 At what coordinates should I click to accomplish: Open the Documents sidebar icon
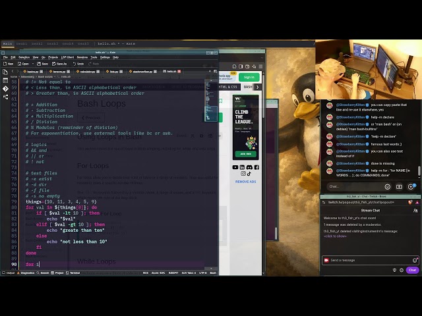click(5, 72)
